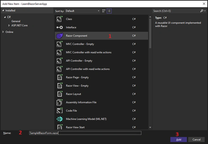Select Assembly Information File text
The width and height of the screenshot is (208, 144).
[x=81, y=102]
